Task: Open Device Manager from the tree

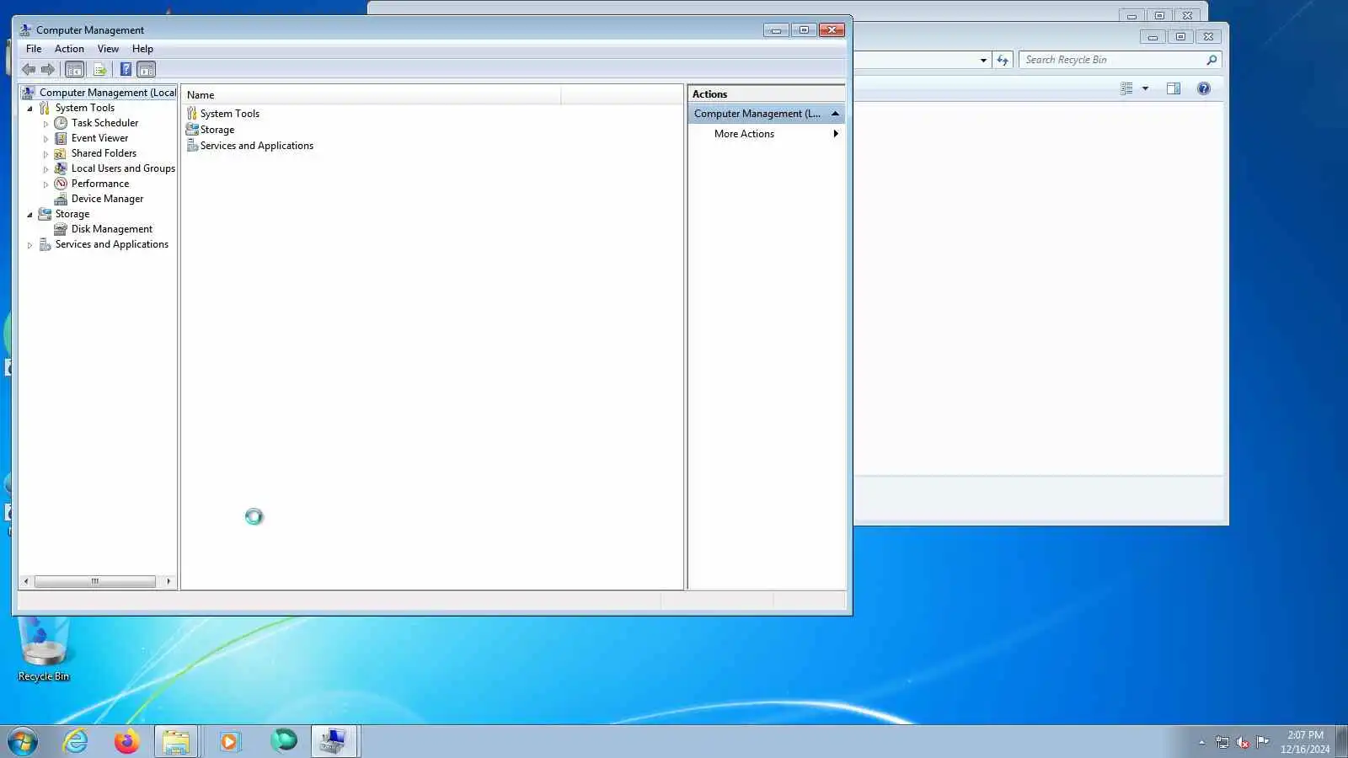Action: [107, 199]
